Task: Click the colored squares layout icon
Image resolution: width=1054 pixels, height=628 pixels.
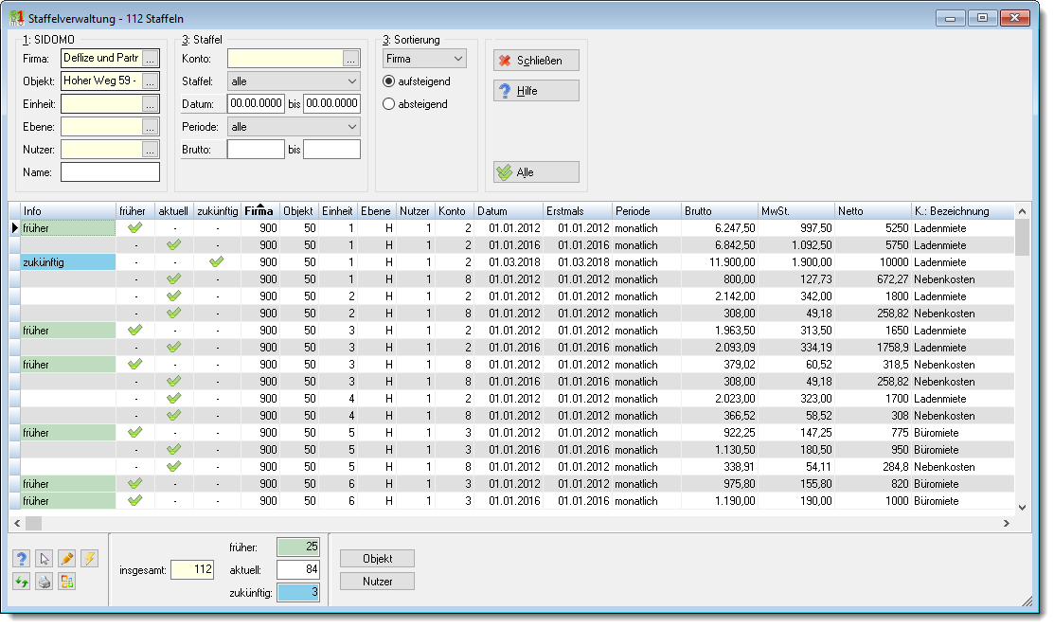Action: [x=66, y=582]
